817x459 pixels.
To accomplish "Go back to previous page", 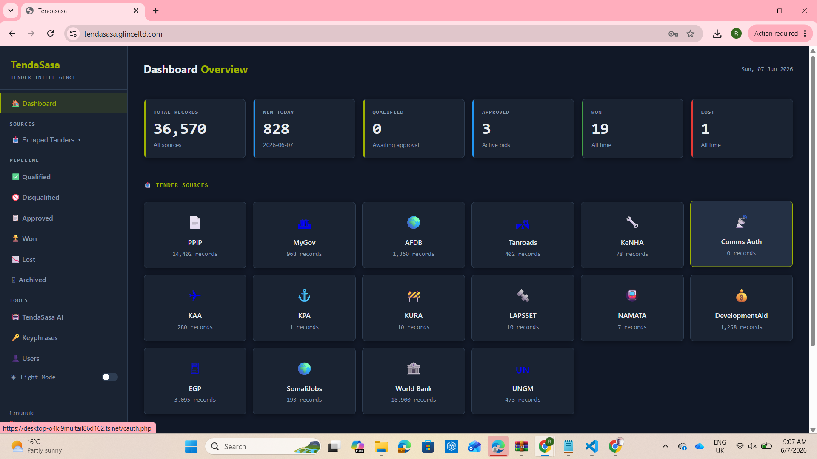I will click(x=12, y=34).
